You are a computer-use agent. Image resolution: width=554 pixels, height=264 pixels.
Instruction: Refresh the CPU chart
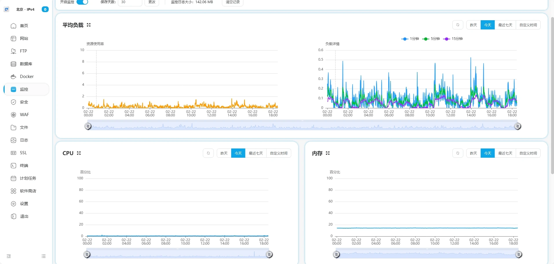coord(208,153)
